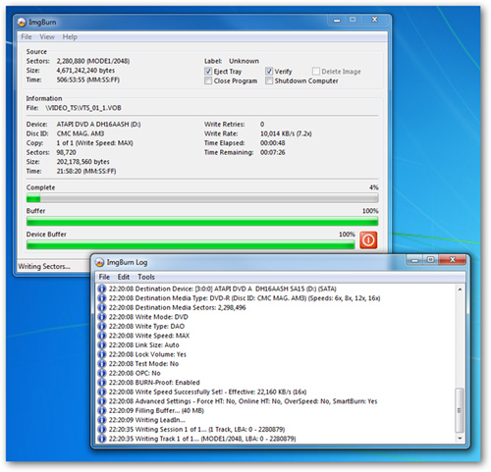
Task: Click the written sectors value 98,720
Action: [66, 152]
